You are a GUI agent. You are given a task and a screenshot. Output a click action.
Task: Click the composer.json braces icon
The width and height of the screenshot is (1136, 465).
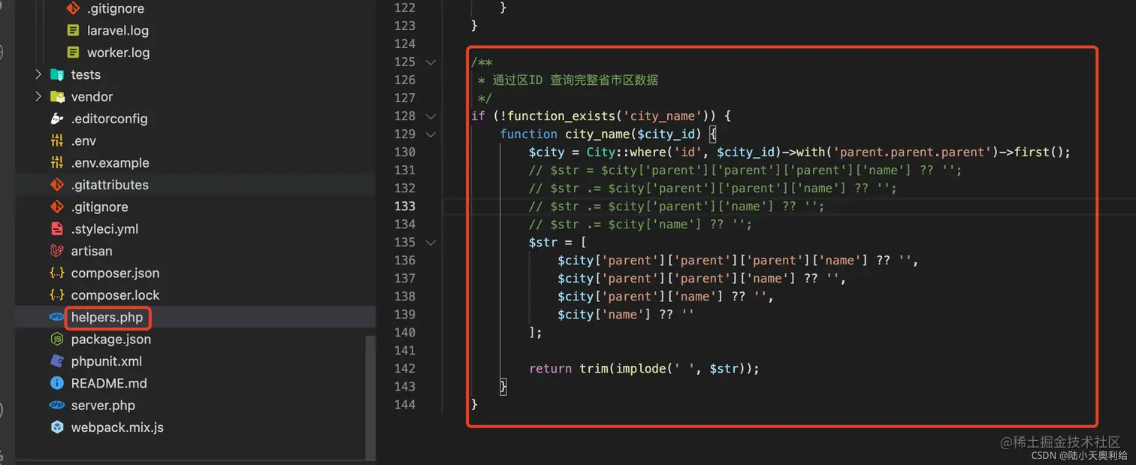tap(57, 273)
